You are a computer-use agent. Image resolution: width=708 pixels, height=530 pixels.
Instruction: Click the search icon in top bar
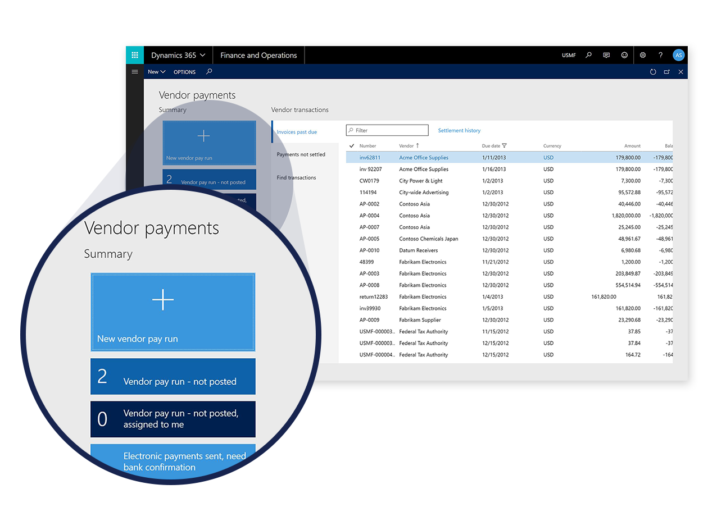tap(588, 55)
